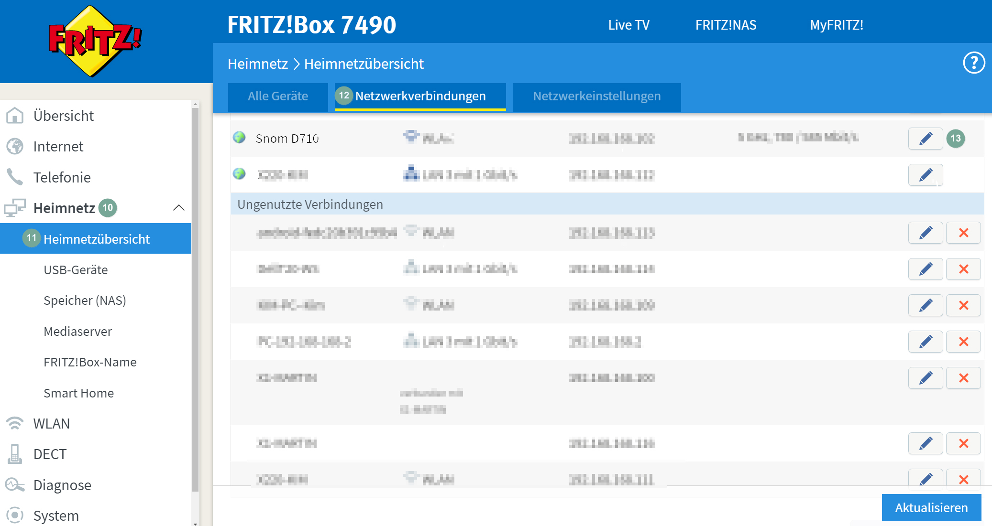Go to Live TV in header
This screenshot has height=526, width=992.
click(628, 25)
